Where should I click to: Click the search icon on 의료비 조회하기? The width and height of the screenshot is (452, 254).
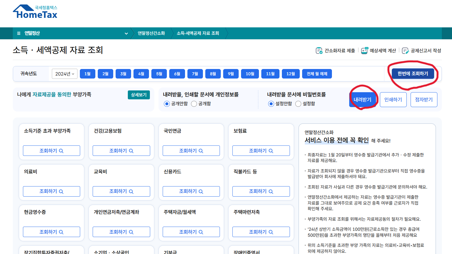coord(61,191)
